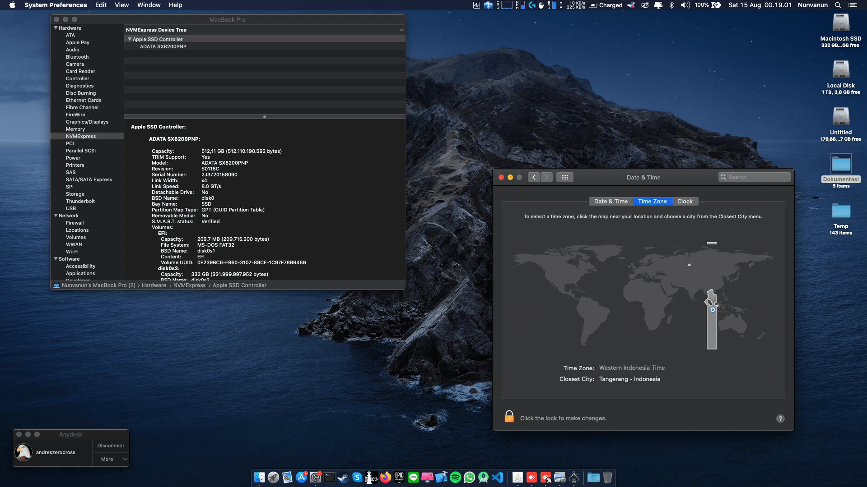Screen dimensions: 867x487
Task: Collapse the Network sidebar section
Action: point(56,216)
